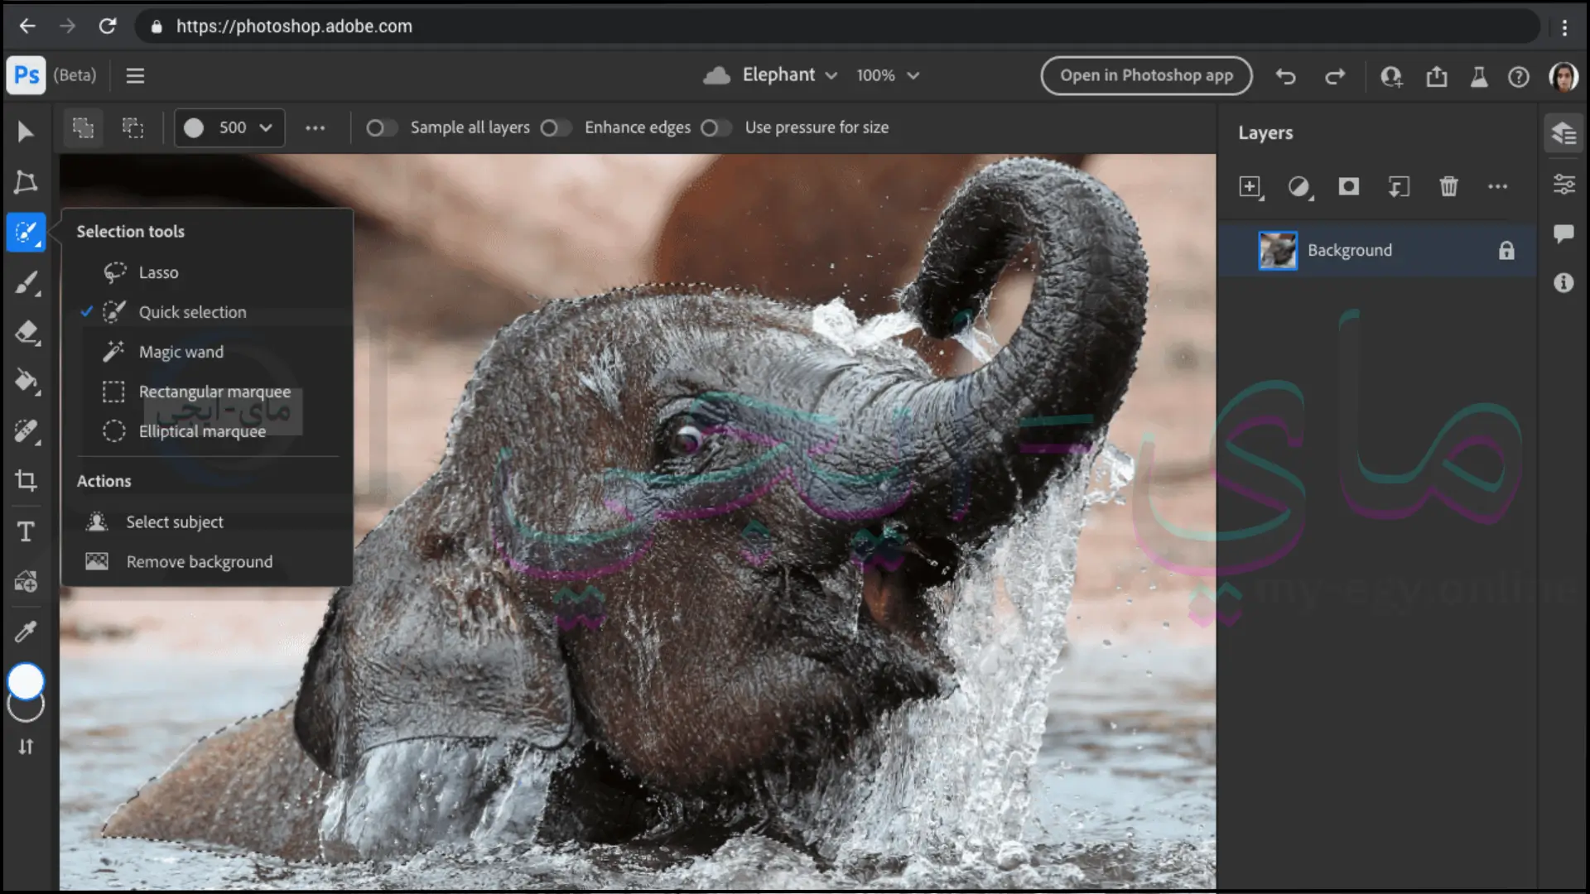Click the additional options ellipsis menu
Viewport: 1590px width, 894px height.
pyautogui.click(x=315, y=127)
